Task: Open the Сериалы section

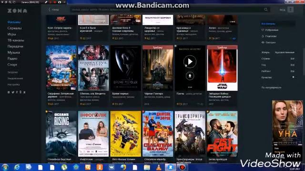Action: (x=15, y=28)
